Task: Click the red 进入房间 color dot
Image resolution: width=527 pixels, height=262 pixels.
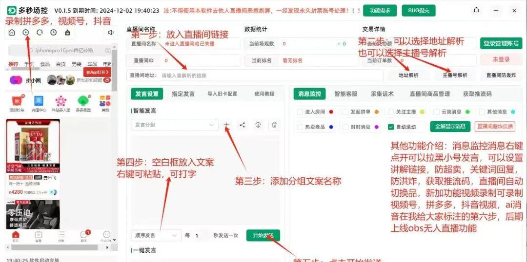Action: pos(331,112)
